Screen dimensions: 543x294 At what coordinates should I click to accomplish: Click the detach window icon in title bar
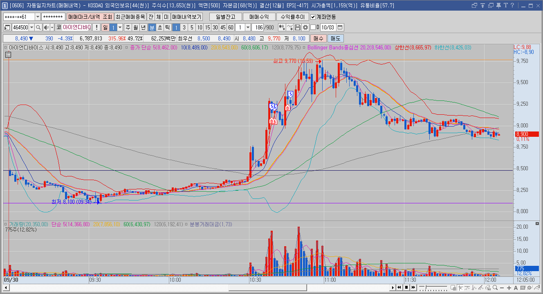coord(475,5)
